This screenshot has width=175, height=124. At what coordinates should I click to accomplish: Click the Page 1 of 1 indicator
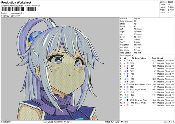coord(169,122)
